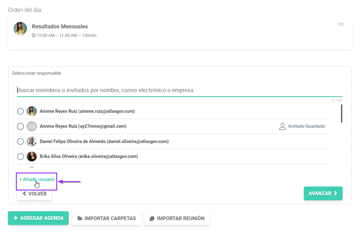Click the clock icon beside 10:00 AM
The image size is (360, 239).
tap(34, 36)
